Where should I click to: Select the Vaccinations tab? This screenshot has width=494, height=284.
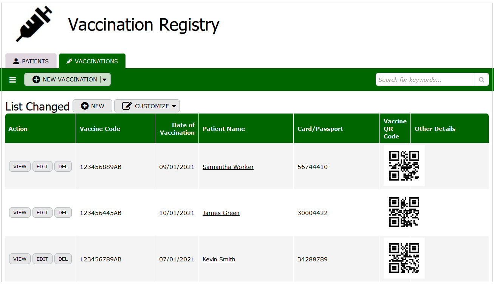coord(92,61)
